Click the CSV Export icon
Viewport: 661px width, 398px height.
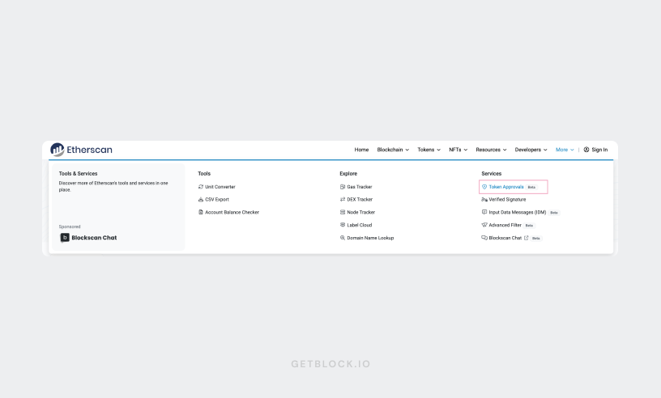(x=201, y=199)
